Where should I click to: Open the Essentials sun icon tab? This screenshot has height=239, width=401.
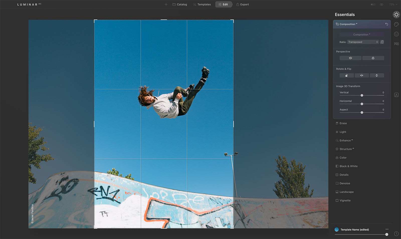tap(396, 15)
